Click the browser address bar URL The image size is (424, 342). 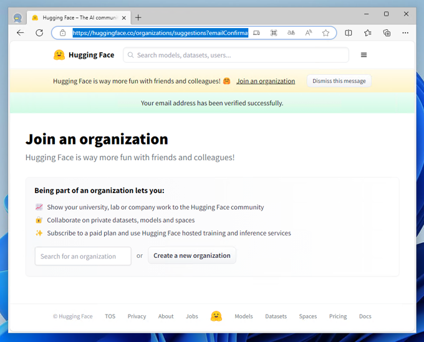click(x=160, y=33)
